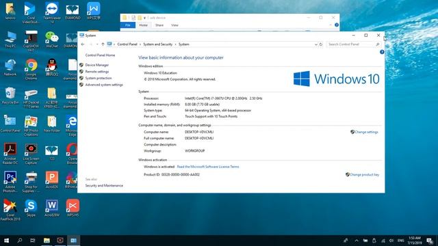
Task: Click the Back arrow in System window
Action: click(83, 44)
